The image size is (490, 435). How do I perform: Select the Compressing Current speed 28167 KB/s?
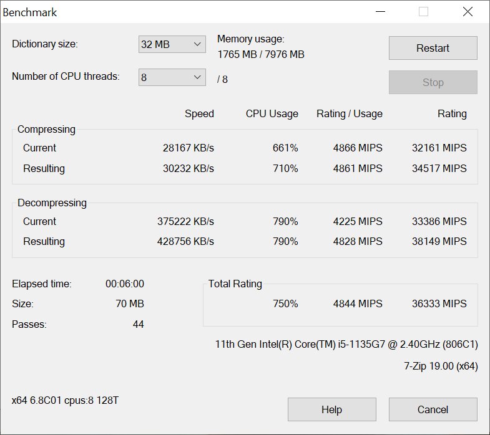pos(188,148)
